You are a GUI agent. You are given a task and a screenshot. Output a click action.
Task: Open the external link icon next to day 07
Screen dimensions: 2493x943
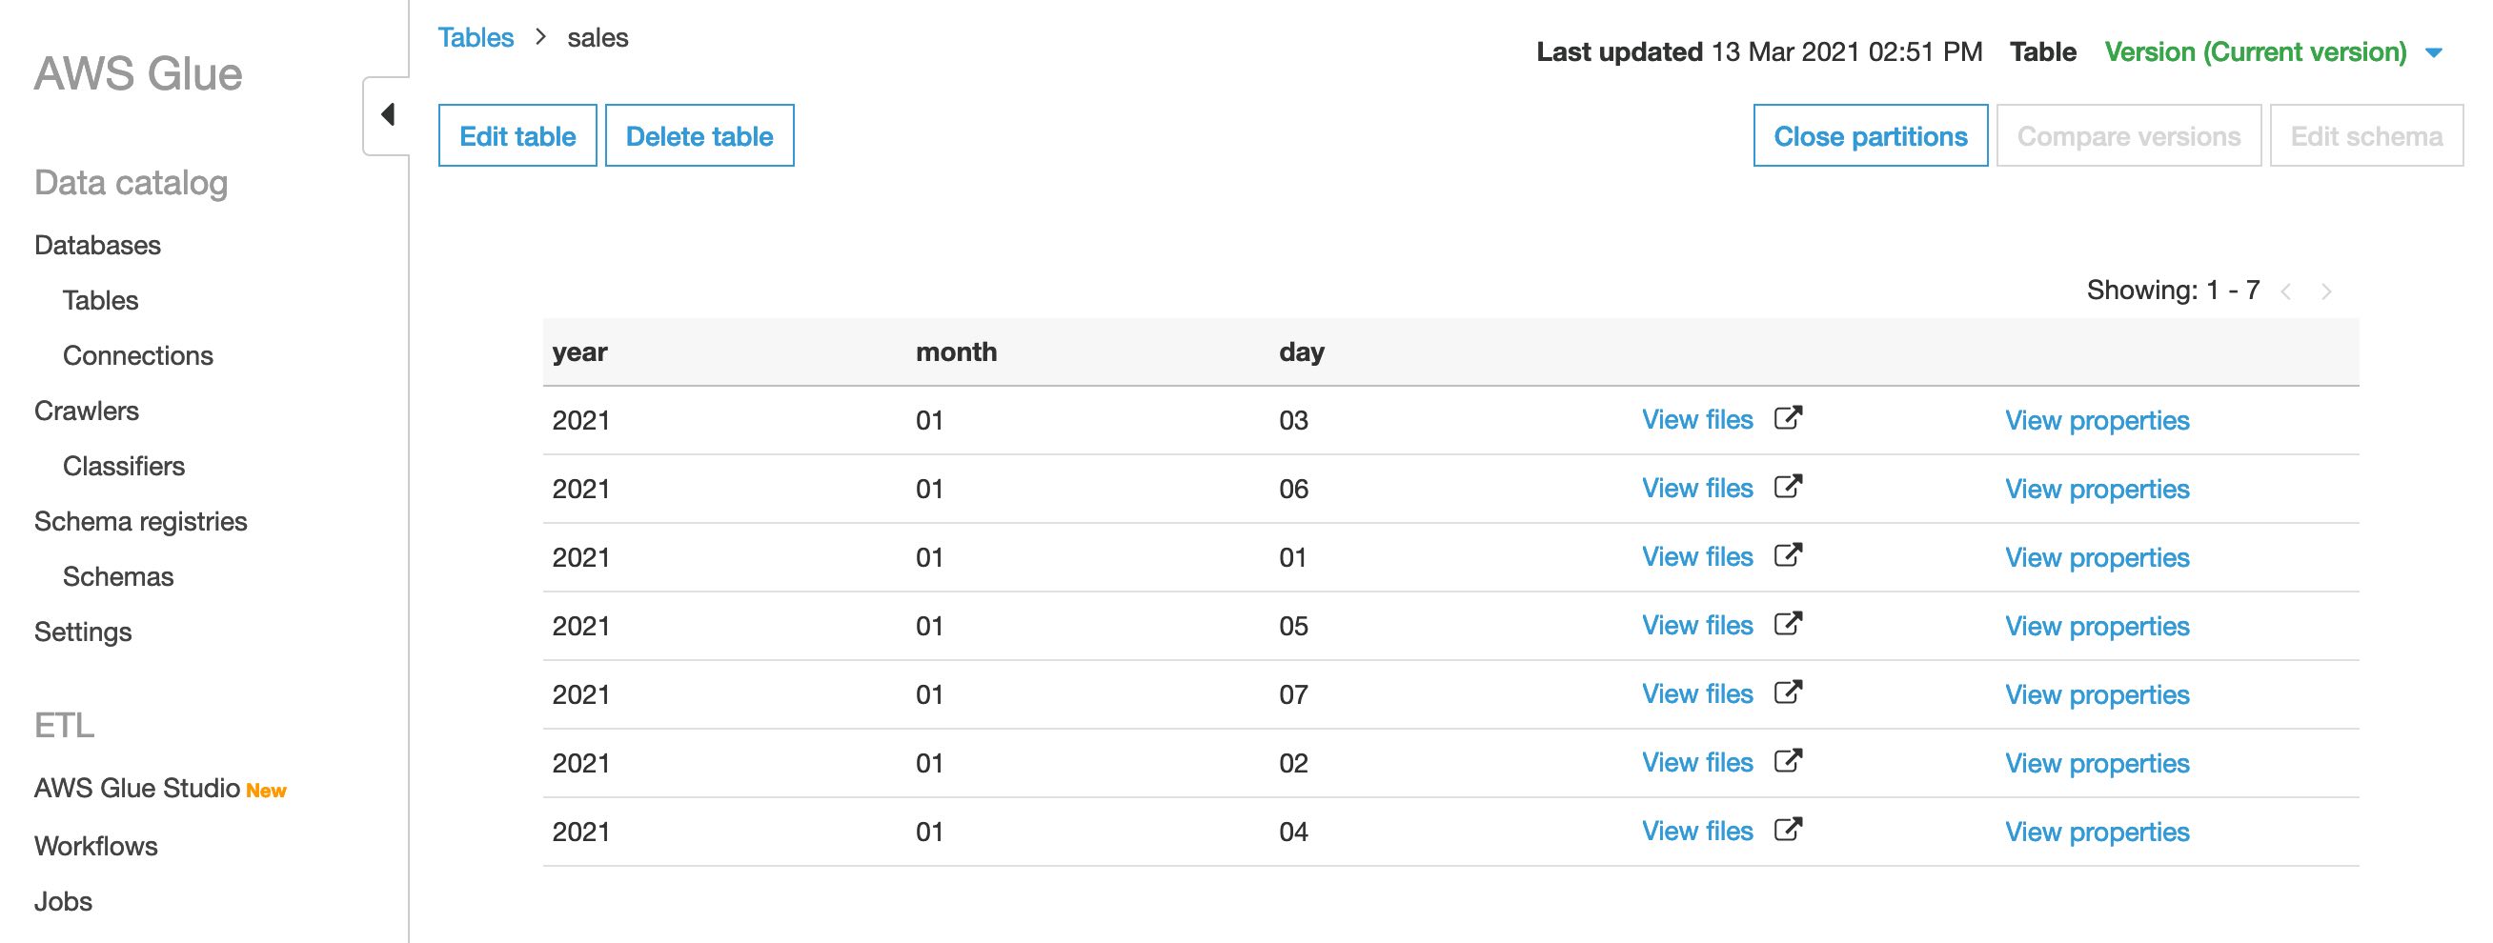coord(1789,692)
